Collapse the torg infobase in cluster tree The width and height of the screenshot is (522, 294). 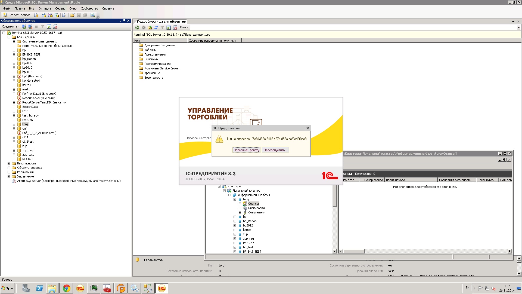235,200
